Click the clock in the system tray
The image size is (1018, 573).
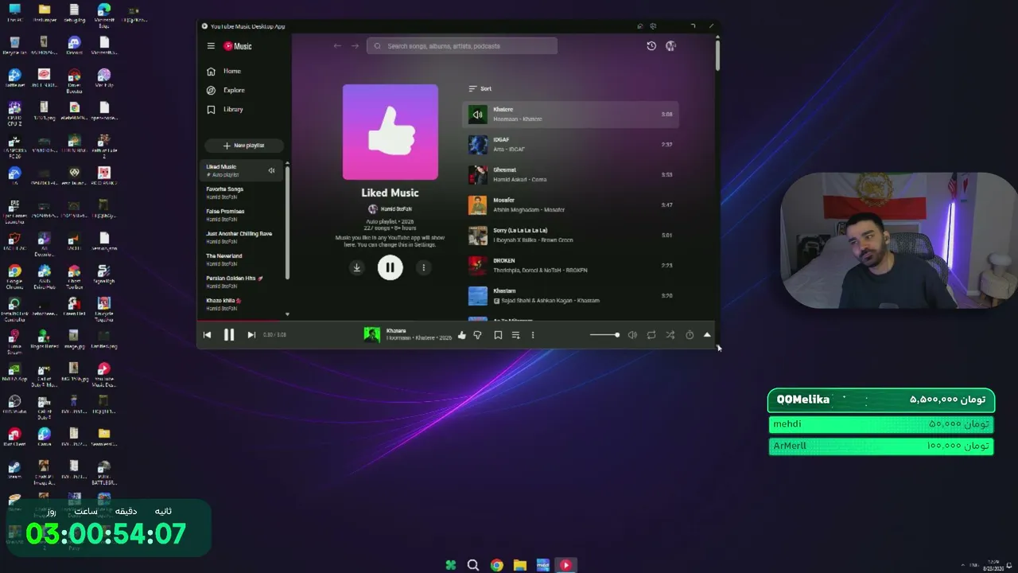[993, 565]
